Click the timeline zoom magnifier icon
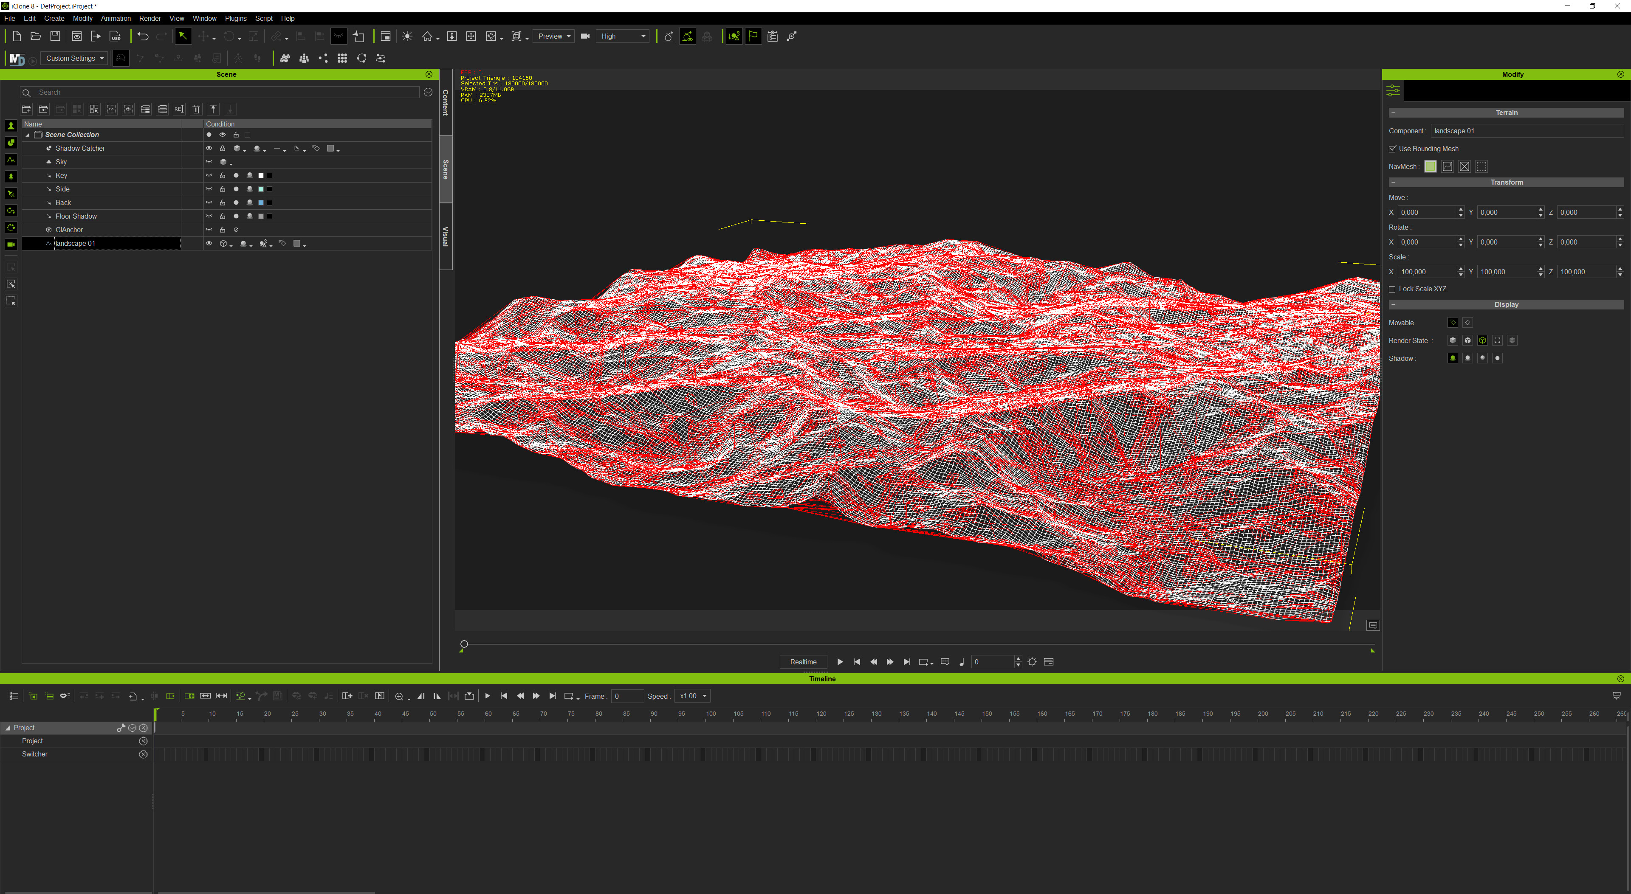Image resolution: width=1631 pixels, height=894 pixels. [399, 696]
